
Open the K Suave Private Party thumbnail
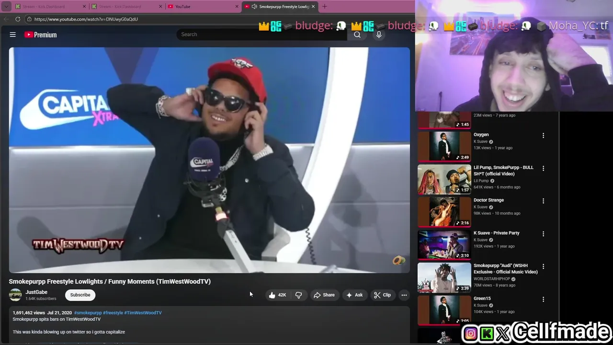[444, 244]
